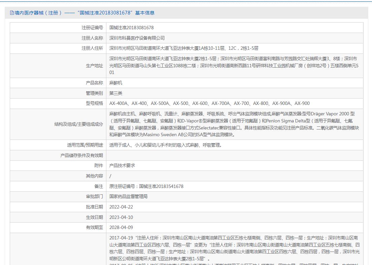Click the registrant name 深圳市科曼医疗设备有限公司

tap(137, 38)
